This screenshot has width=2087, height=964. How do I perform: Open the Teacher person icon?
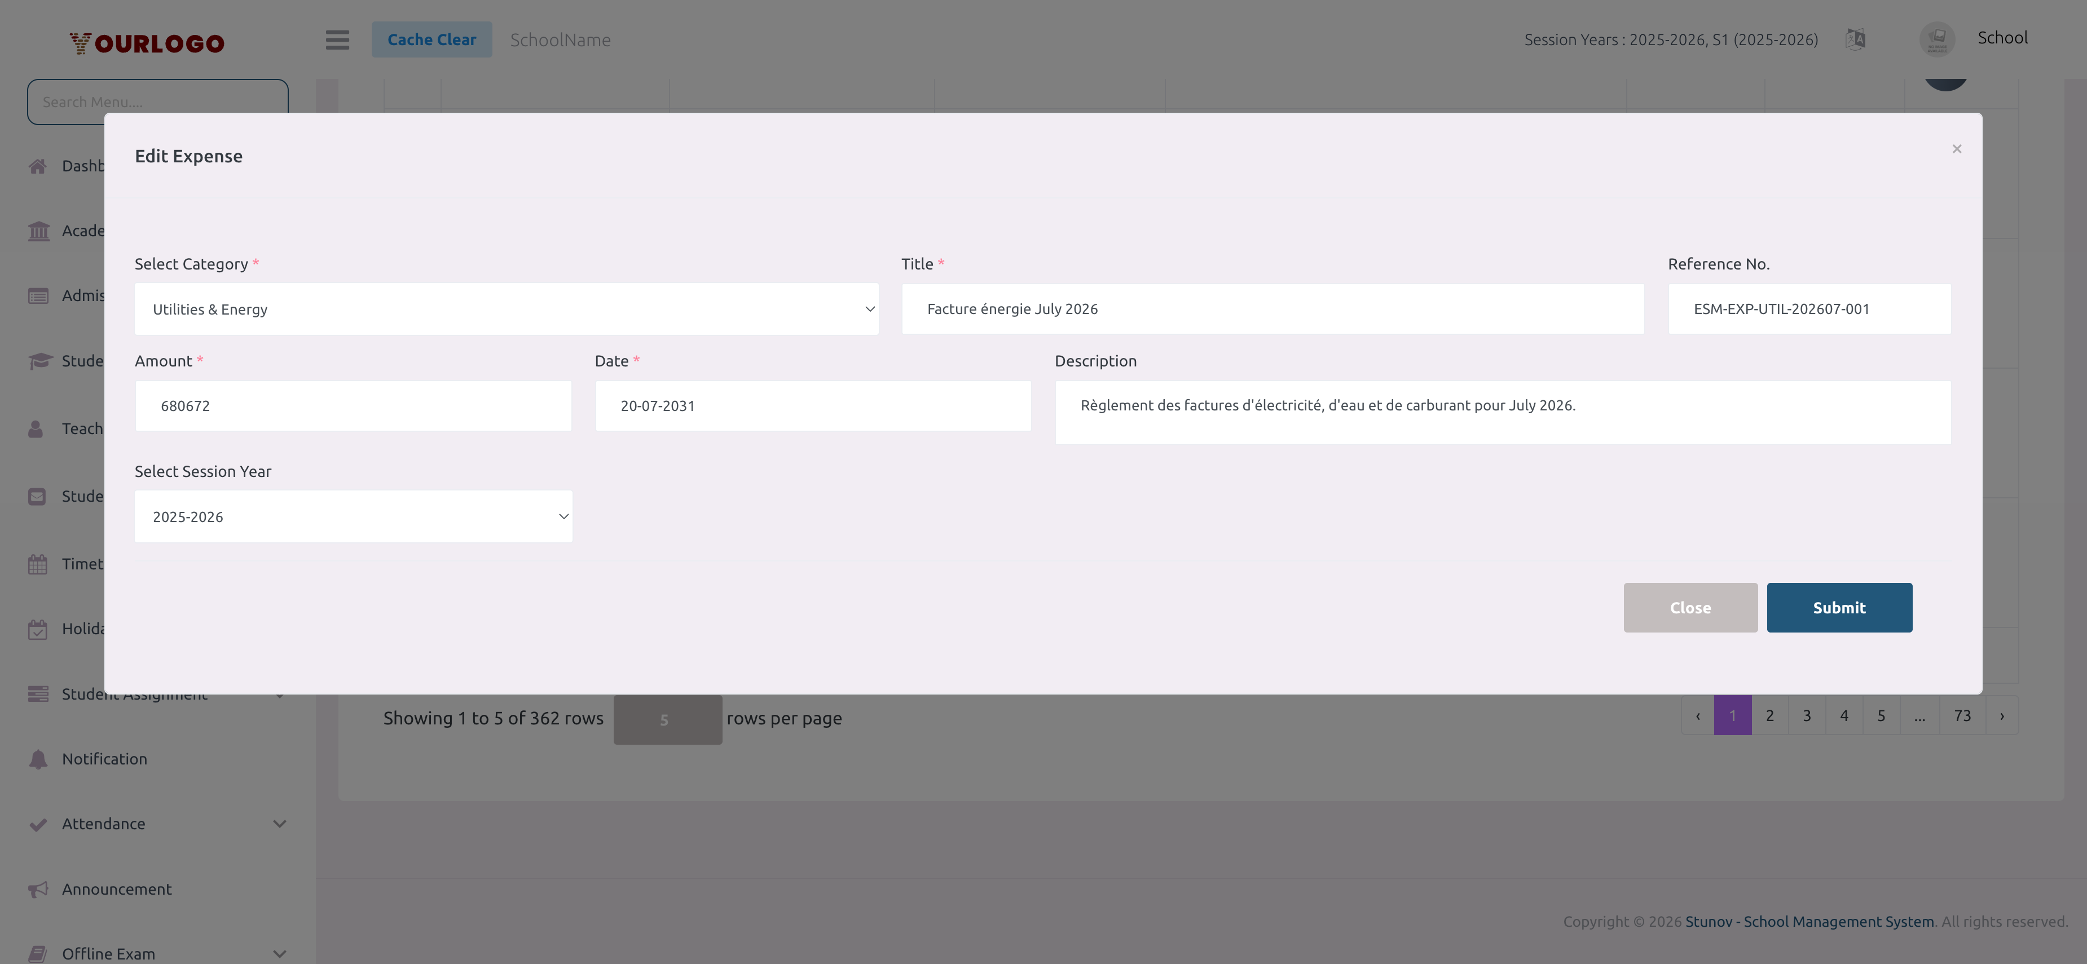pos(38,428)
